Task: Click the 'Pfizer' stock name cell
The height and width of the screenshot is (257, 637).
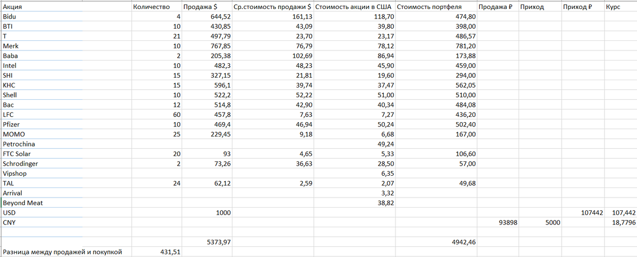Action: [66, 124]
